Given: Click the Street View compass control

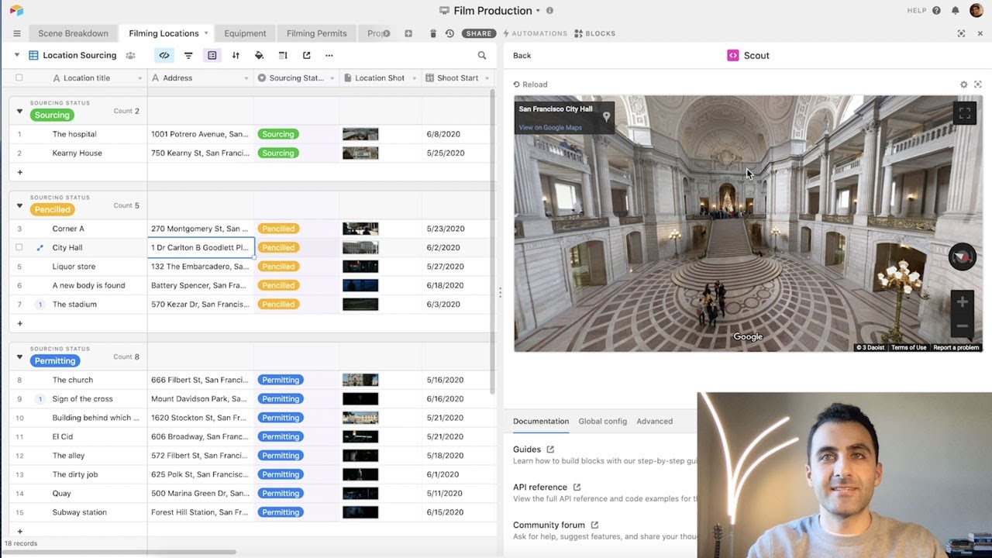Looking at the screenshot, I should click(x=963, y=257).
